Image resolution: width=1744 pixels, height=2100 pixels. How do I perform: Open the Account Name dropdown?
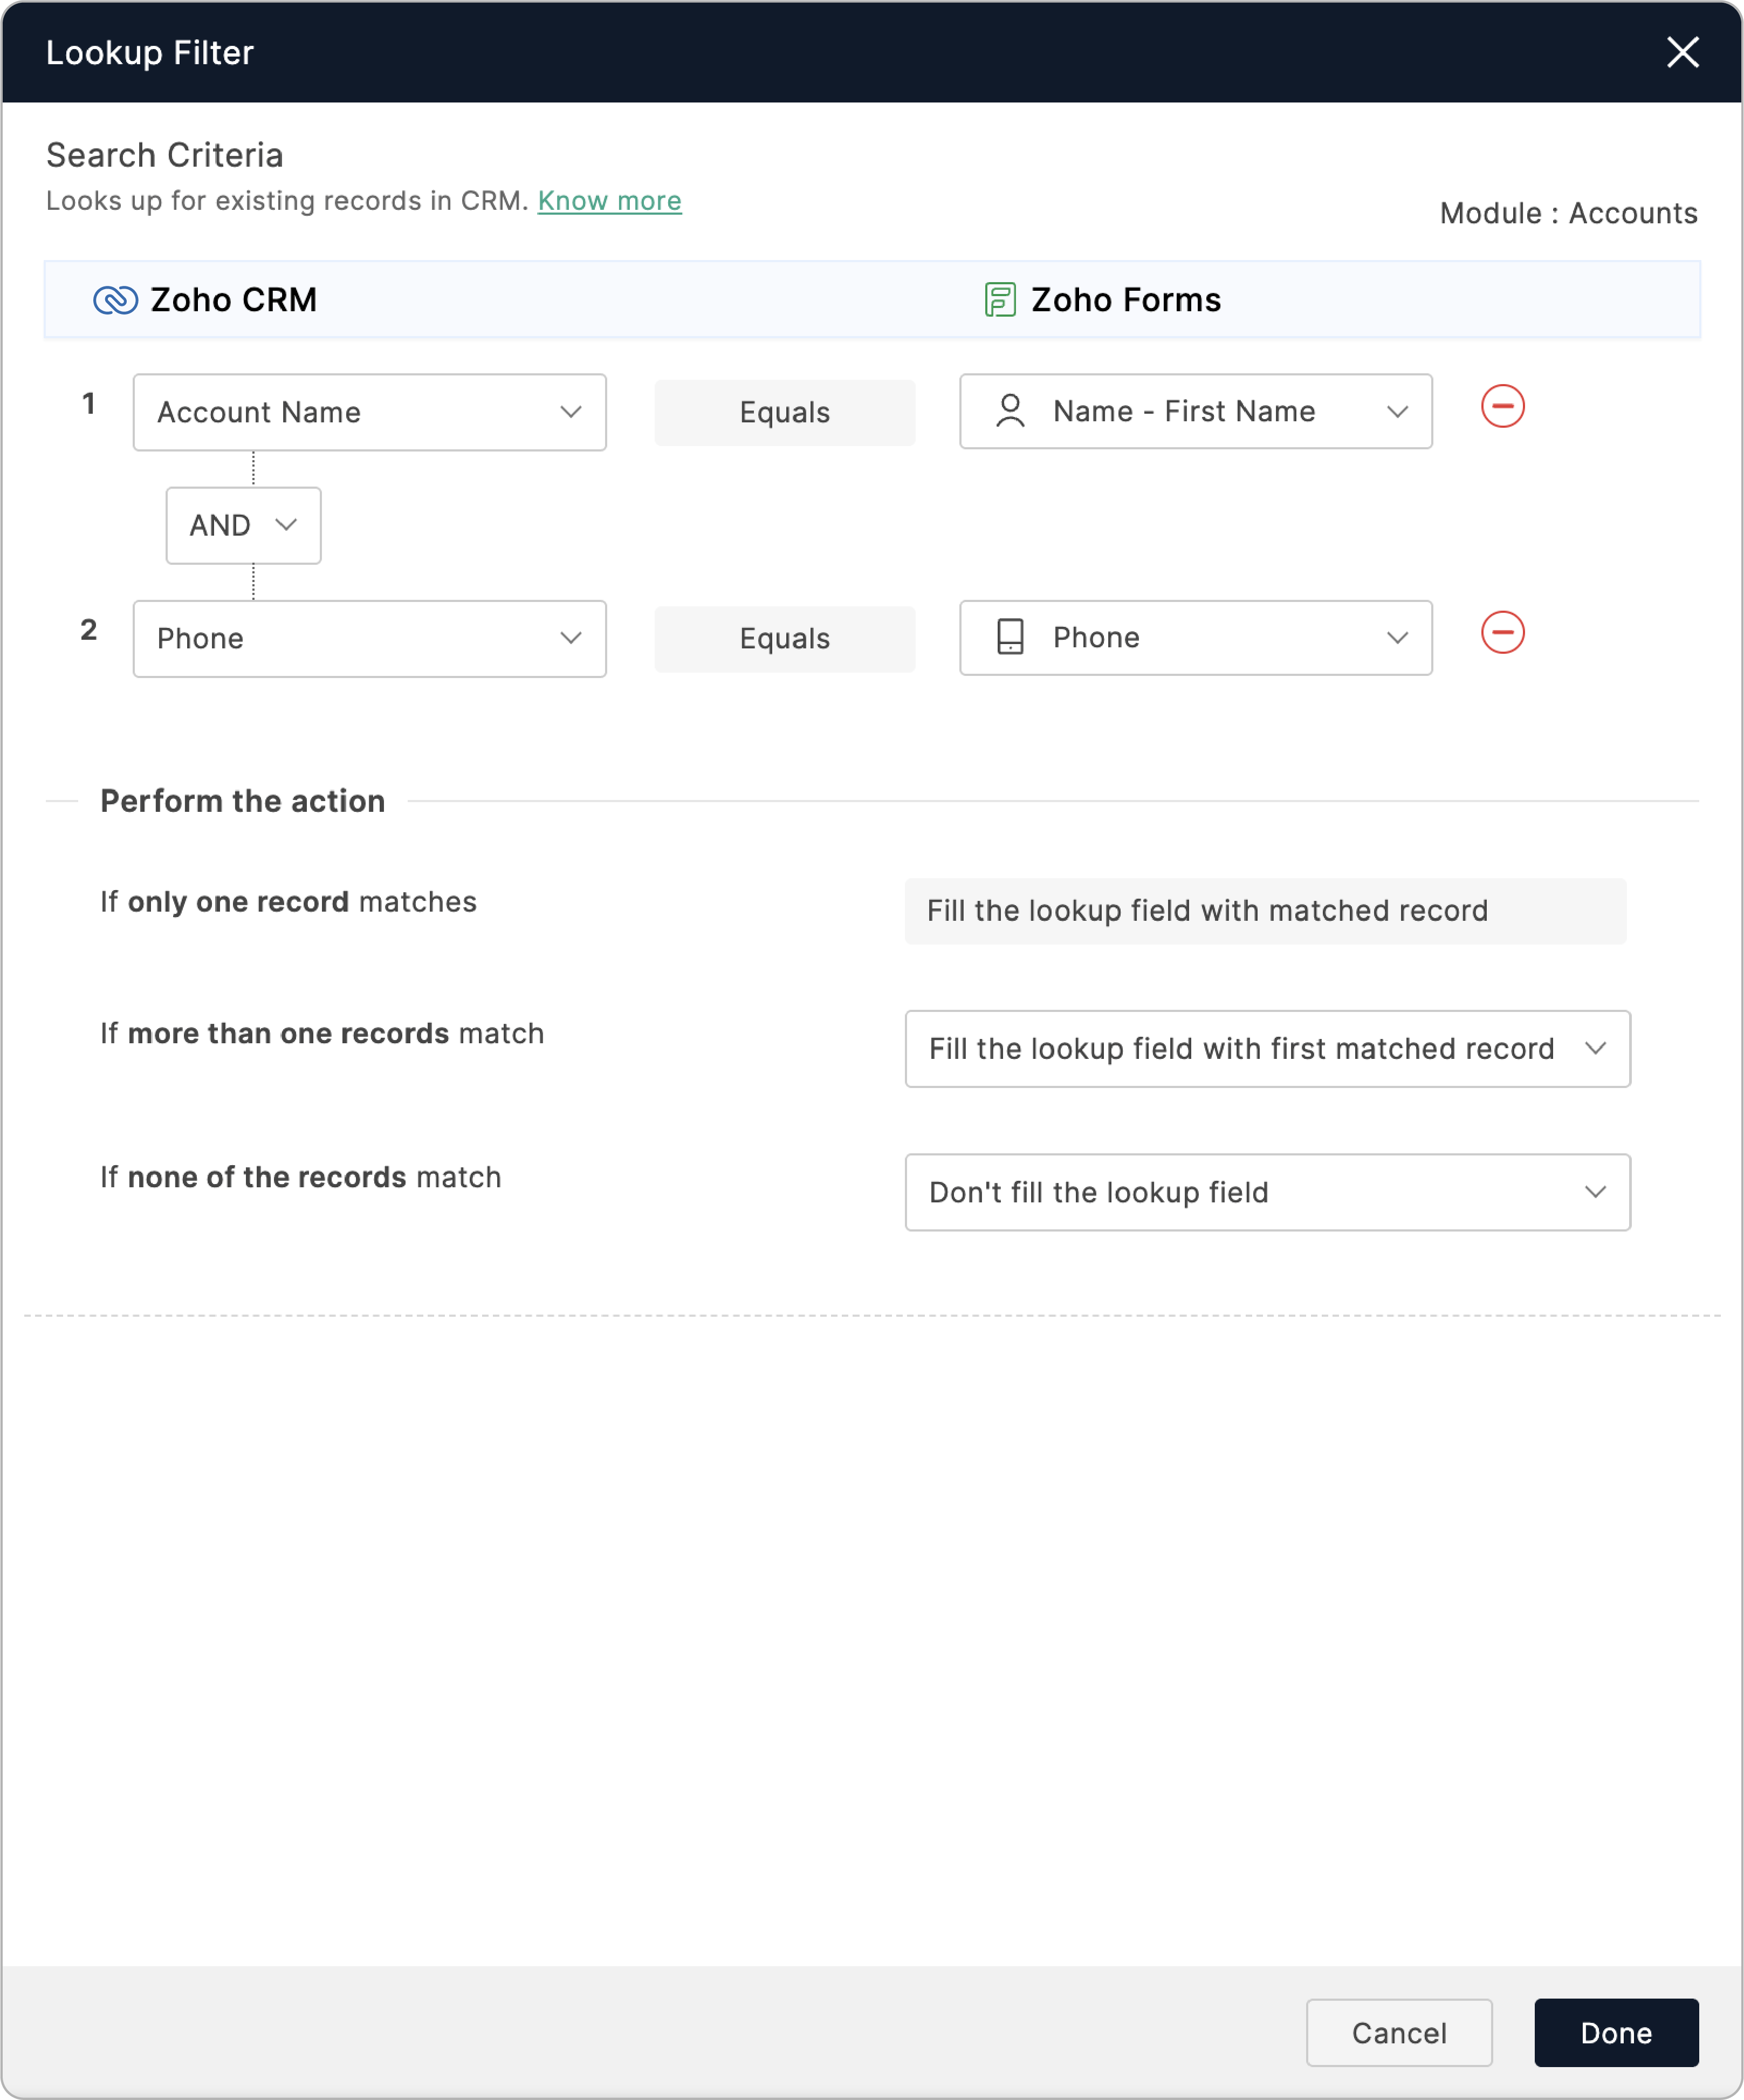click(x=369, y=412)
